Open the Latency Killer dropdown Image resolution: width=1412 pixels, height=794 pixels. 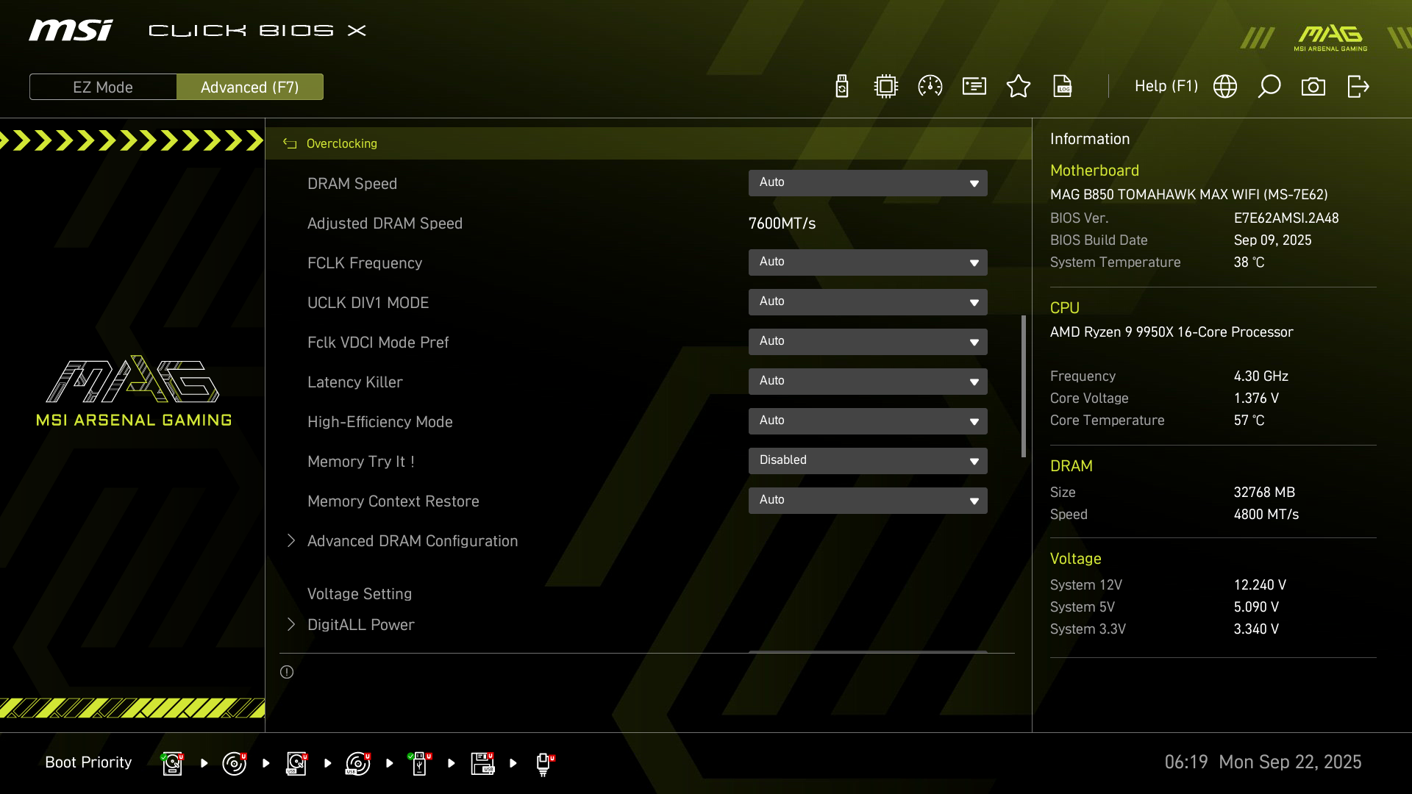coord(868,382)
